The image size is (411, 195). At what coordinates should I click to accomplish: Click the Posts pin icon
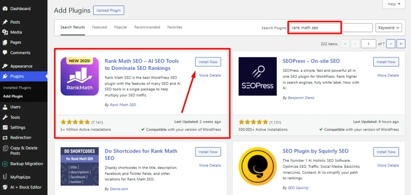tap(5, 22)
